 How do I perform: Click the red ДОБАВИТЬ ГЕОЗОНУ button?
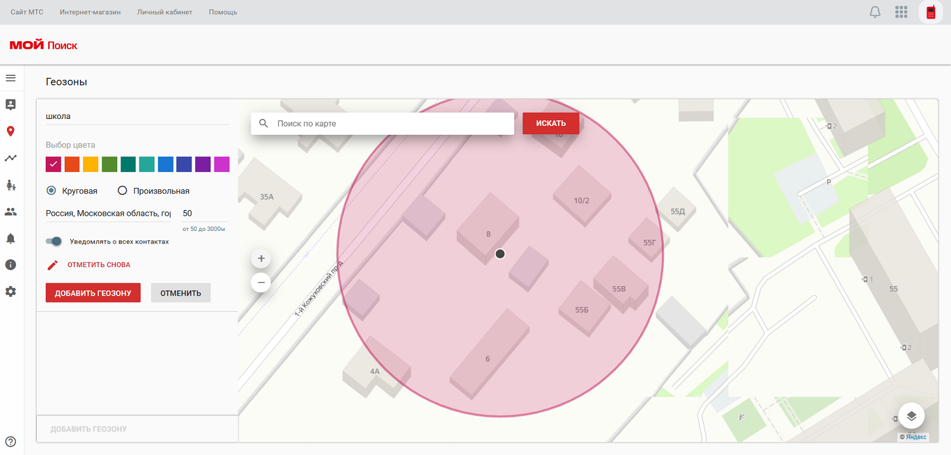click(93, 293)
